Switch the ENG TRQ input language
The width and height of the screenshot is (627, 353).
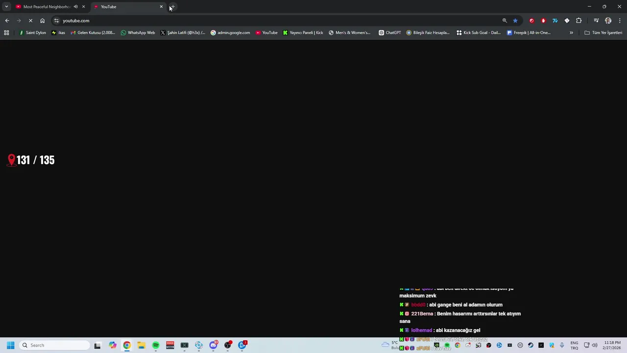coord(574,345)
